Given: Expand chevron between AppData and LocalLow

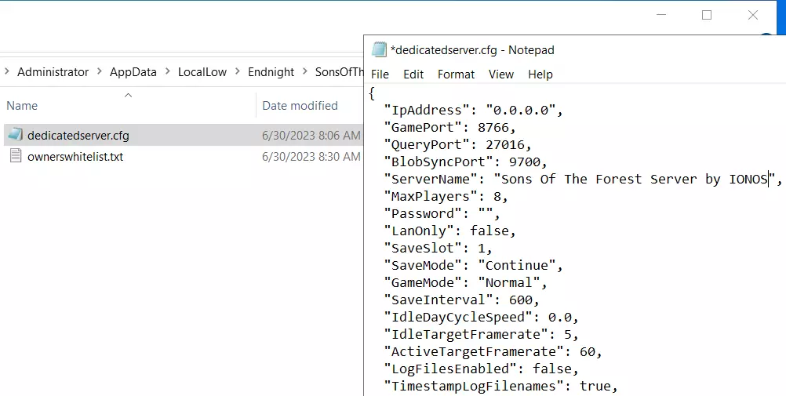Looking at the screenshot, I should tap(168, 72).
